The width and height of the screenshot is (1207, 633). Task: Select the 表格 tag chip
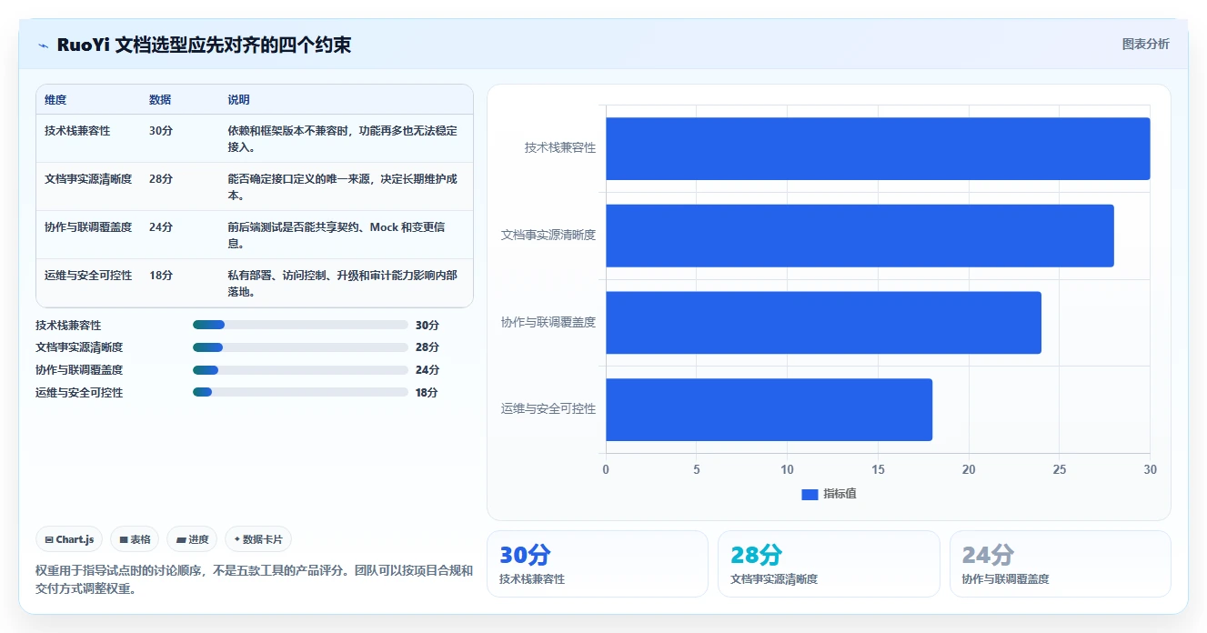135,539
